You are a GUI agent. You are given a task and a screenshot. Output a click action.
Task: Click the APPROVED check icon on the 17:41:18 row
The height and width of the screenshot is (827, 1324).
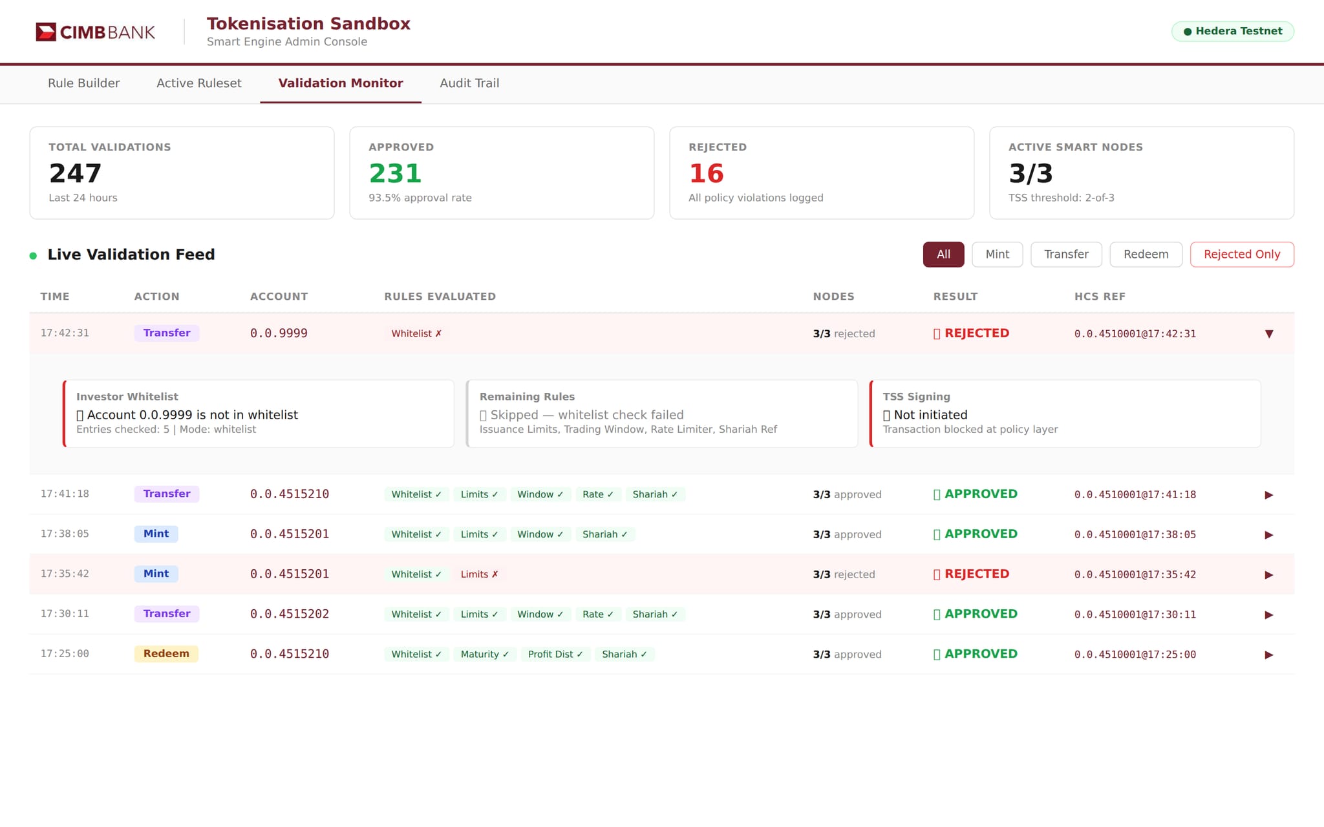click(937, 494)
